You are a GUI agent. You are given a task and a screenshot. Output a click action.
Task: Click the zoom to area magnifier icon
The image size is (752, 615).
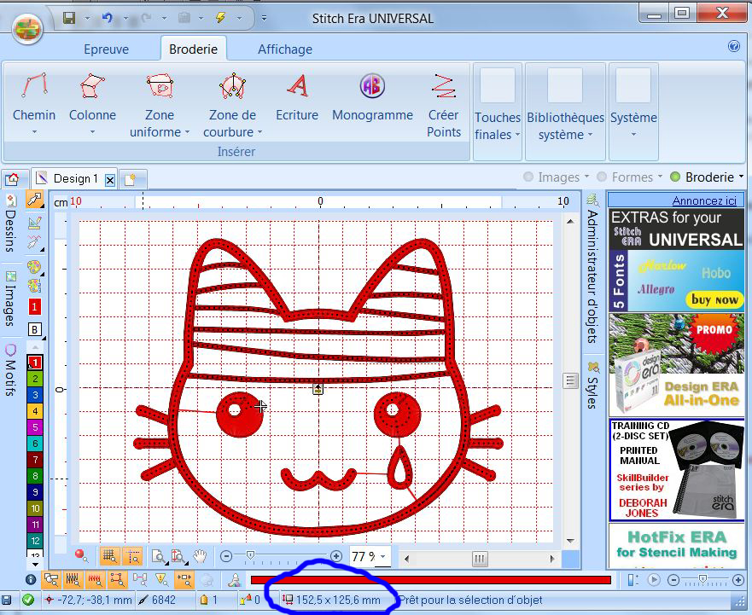pos(158,556)
